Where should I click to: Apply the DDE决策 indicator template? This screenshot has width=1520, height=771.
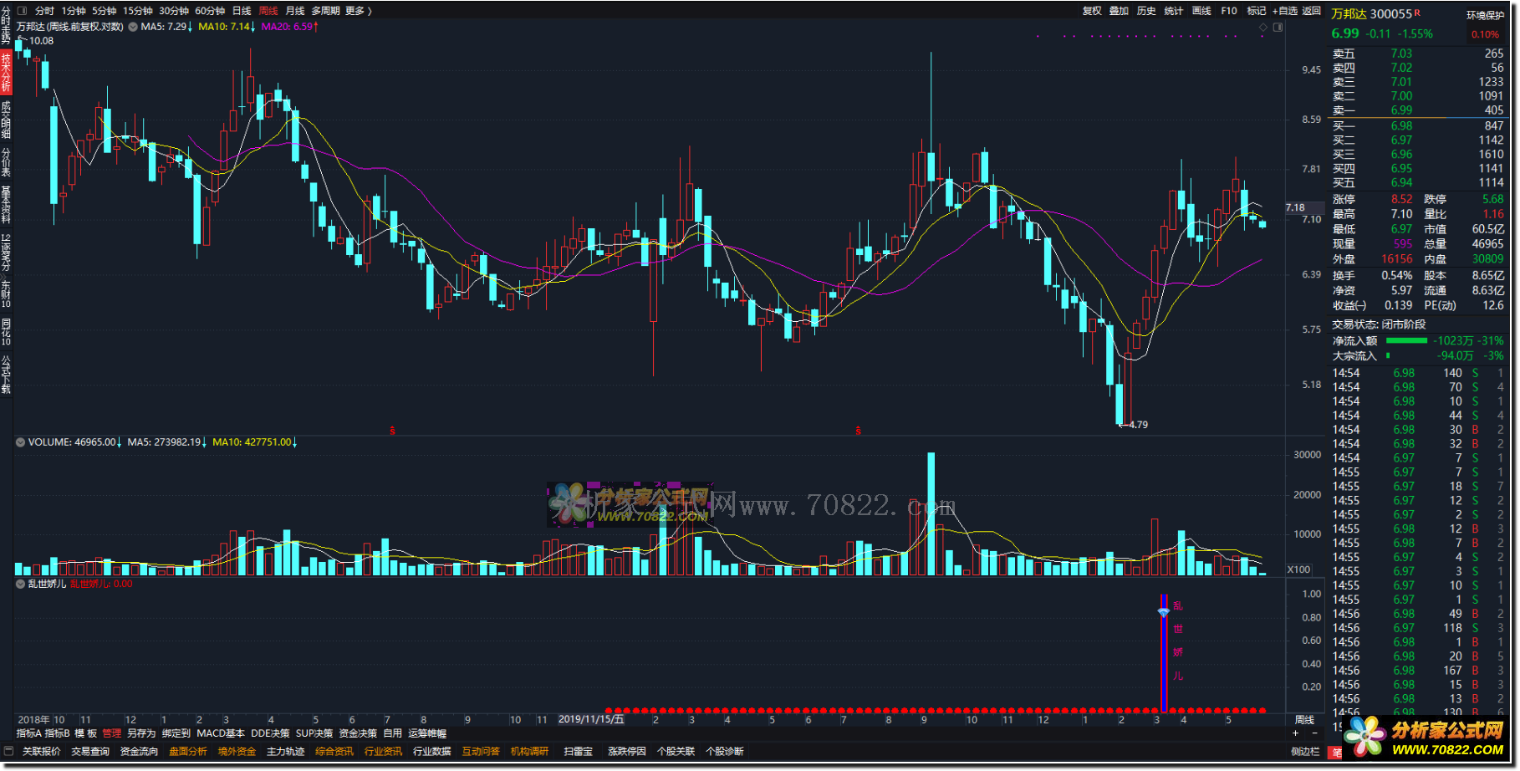270,733
